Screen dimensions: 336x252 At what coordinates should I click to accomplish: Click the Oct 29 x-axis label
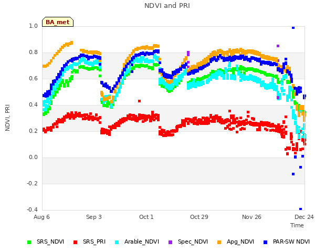(x=199, y=217)
